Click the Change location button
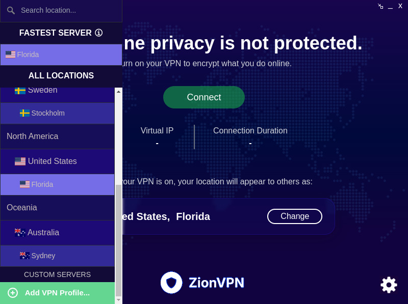 [294, 216]
